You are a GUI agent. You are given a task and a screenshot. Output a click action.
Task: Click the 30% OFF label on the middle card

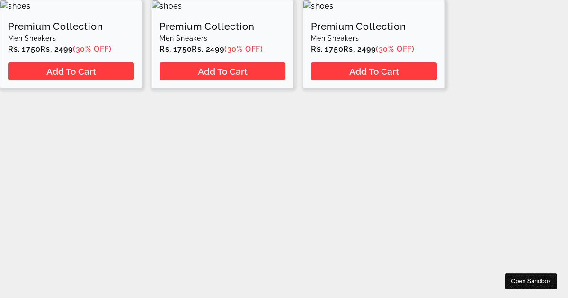(x=244, y=49)
